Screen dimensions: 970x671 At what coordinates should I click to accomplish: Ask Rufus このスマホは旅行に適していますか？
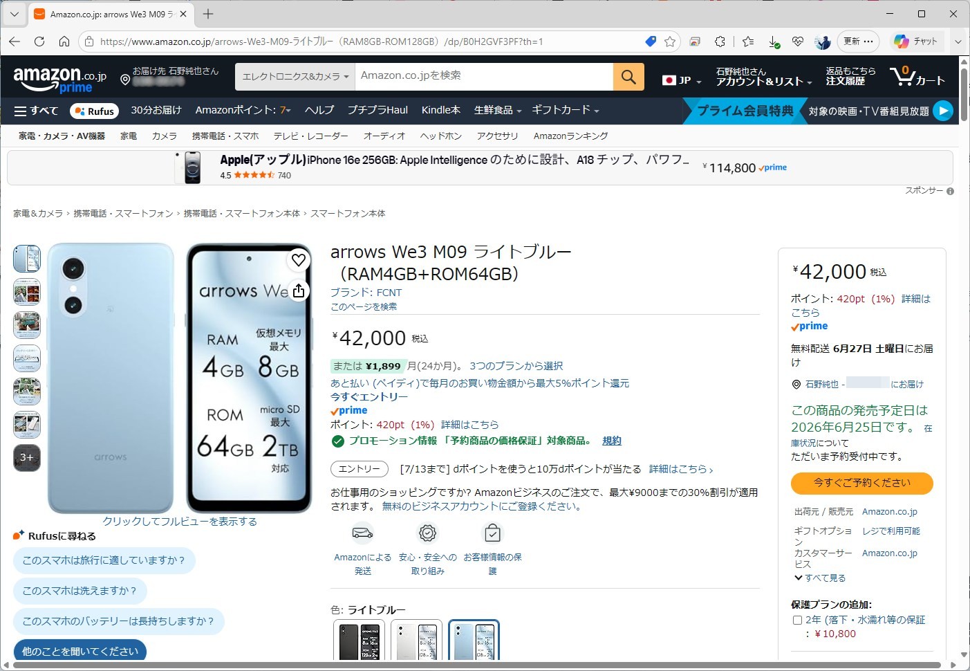click(x=104, y=560)
